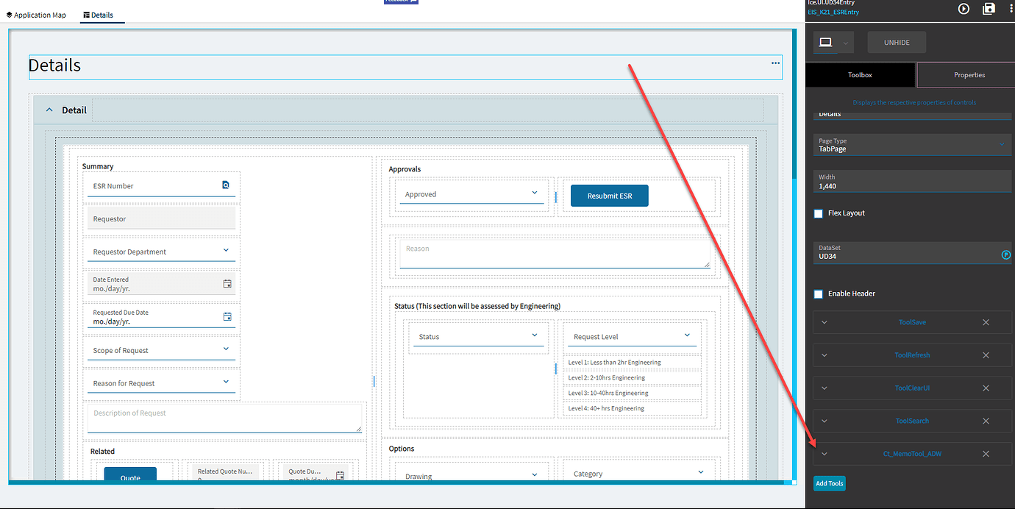Enable the Flex Layout checkbox
Viewport: 1015px width, 509px height.
818,213
